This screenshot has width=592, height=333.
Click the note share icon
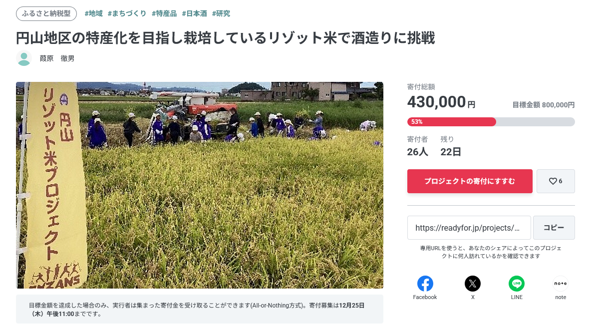coord(561,284)
